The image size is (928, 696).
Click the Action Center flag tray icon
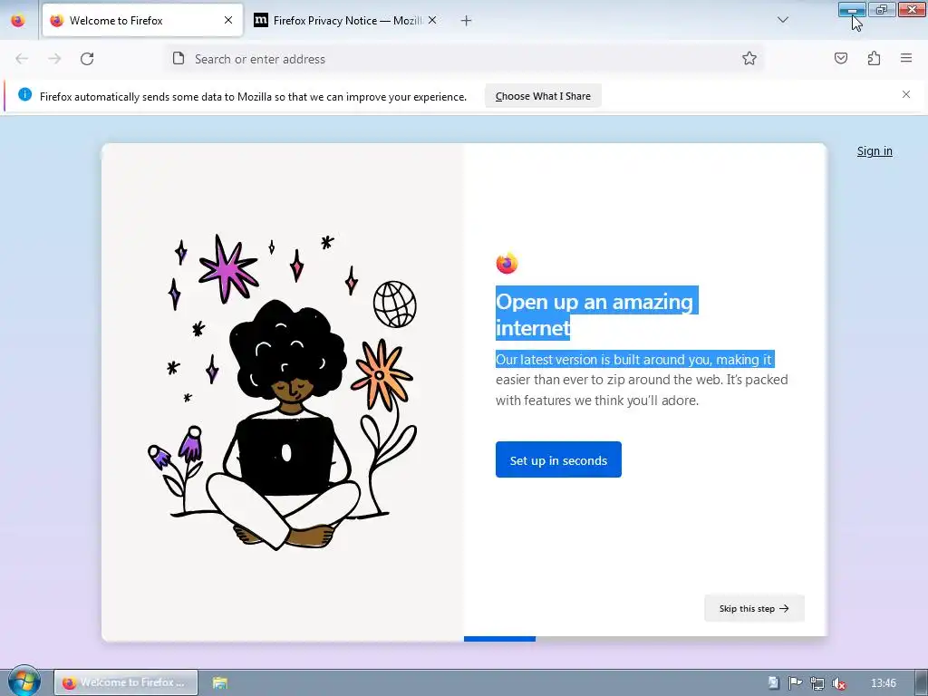pyautogui.click(x=795, y=683)
